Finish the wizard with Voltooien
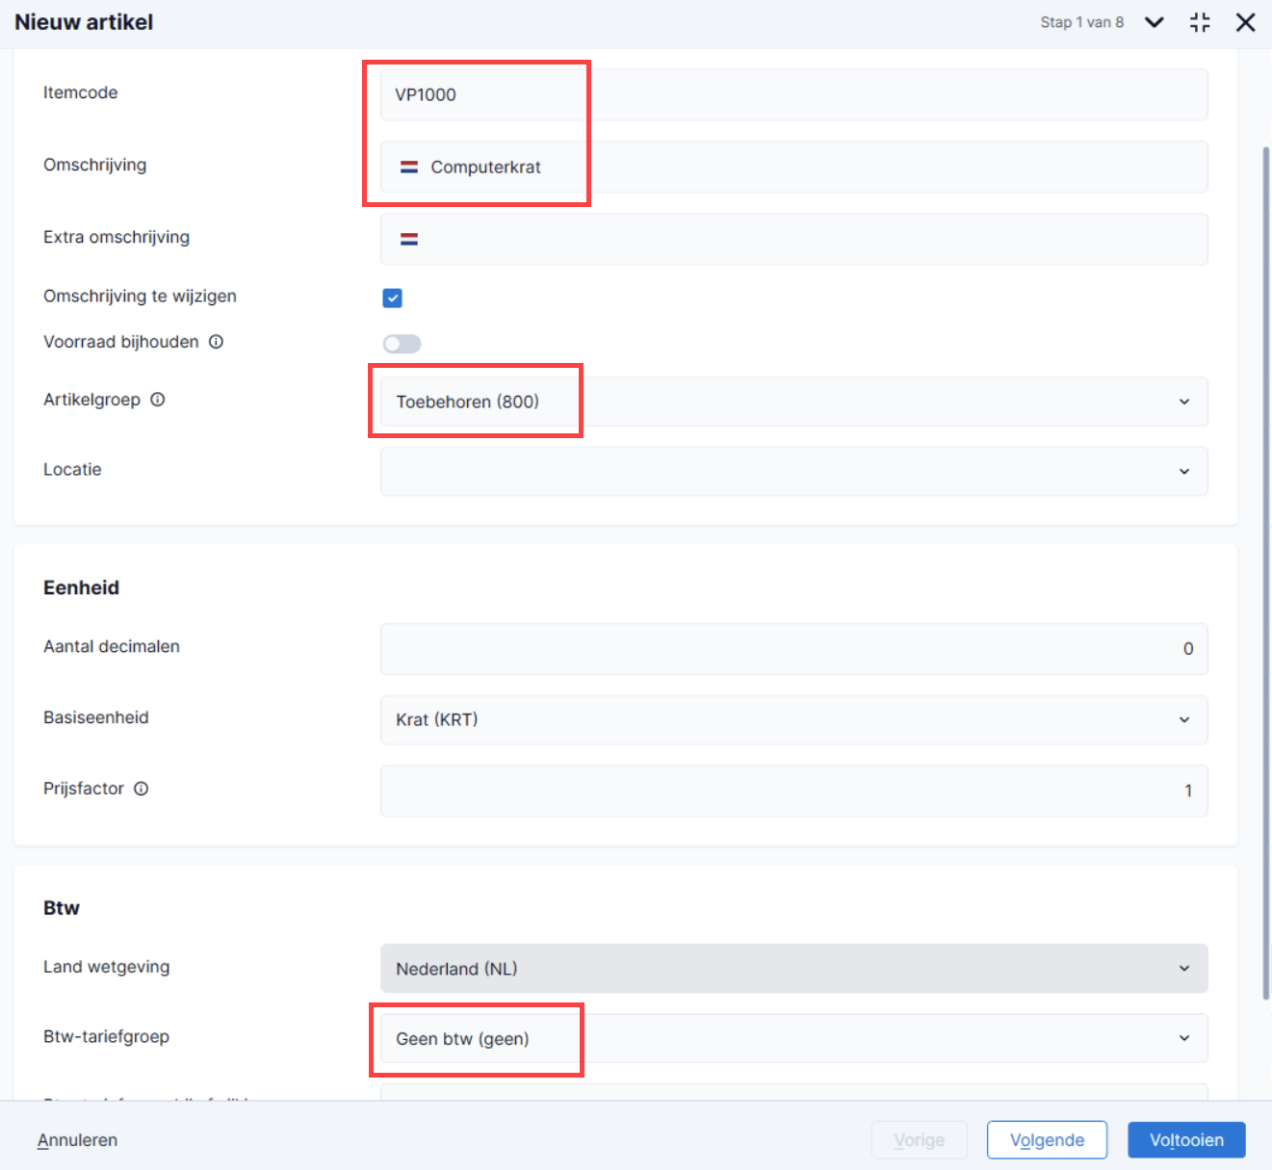1272x1170 pixels. click(x=1186, y=1140)
